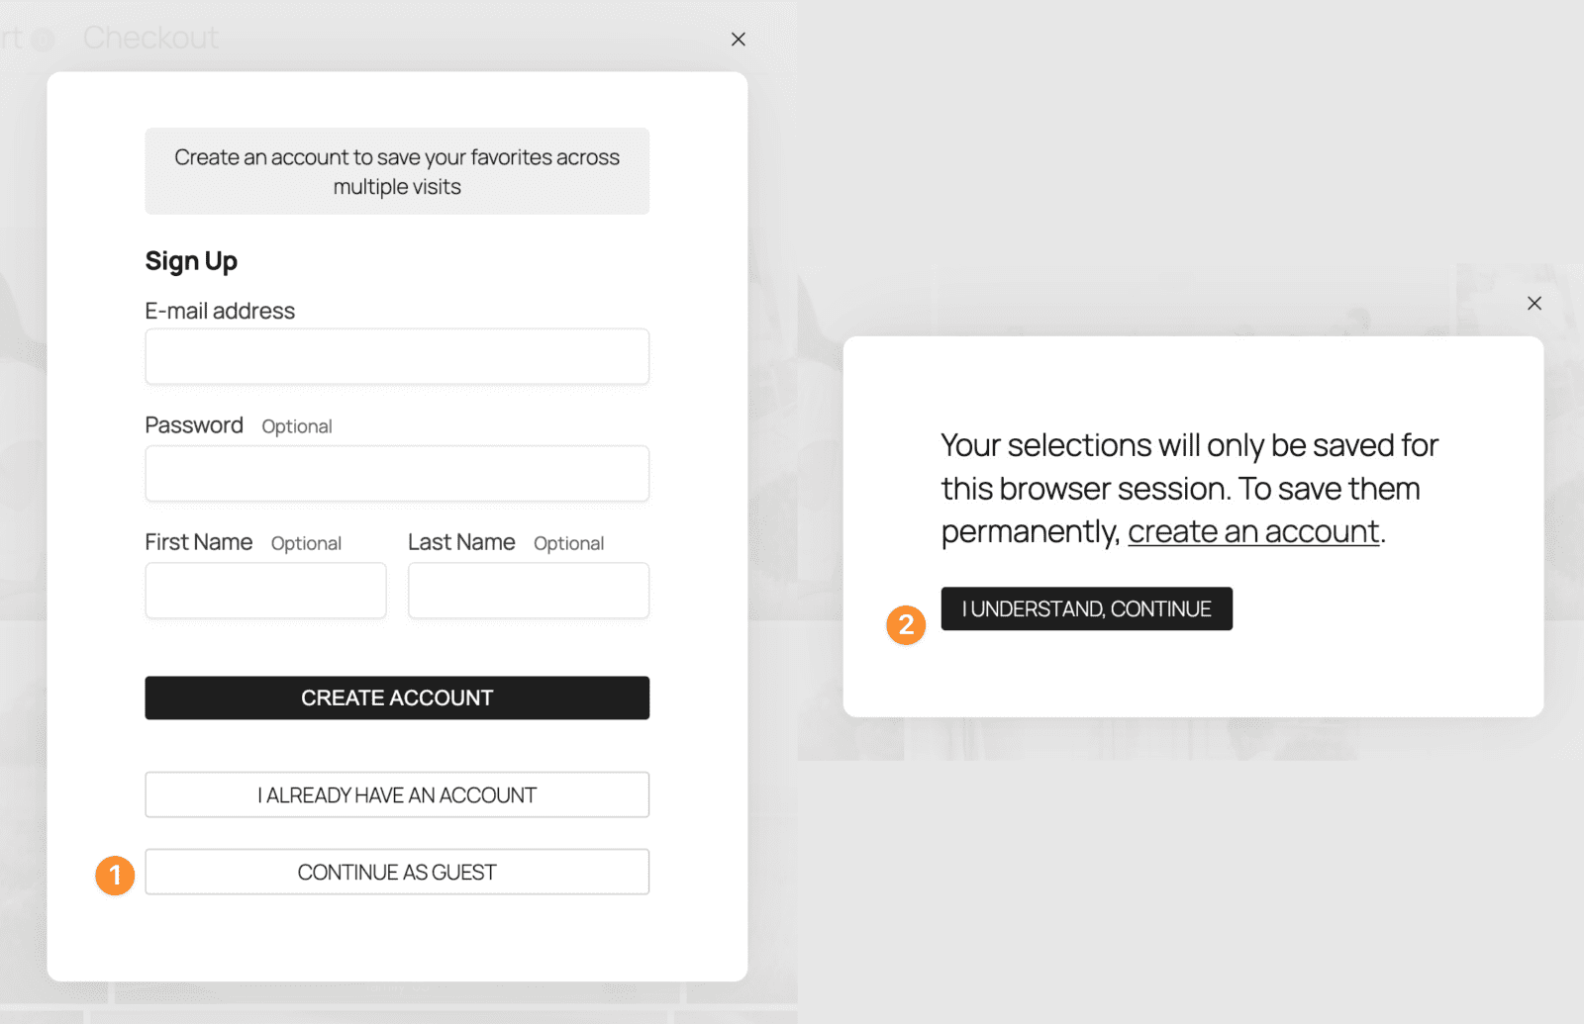Click the Sign Up heading
Viewport: 1584px width, 1024px height.
click(191, 261)
